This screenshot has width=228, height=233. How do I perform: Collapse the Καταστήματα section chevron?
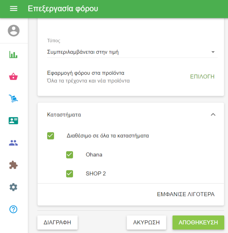(213, 114)
